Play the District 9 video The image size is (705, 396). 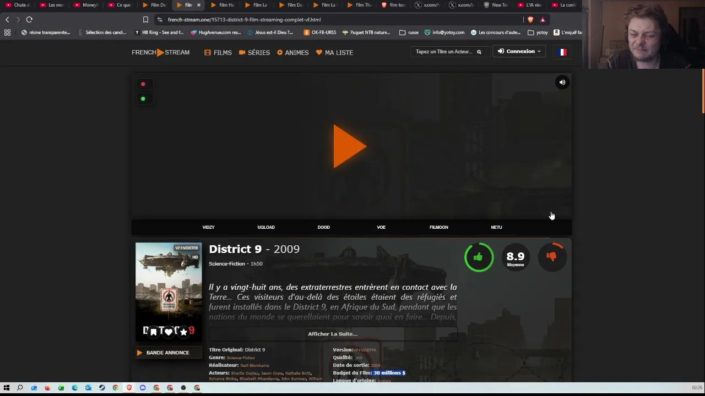pyautogui.click(x=350, y=146)
